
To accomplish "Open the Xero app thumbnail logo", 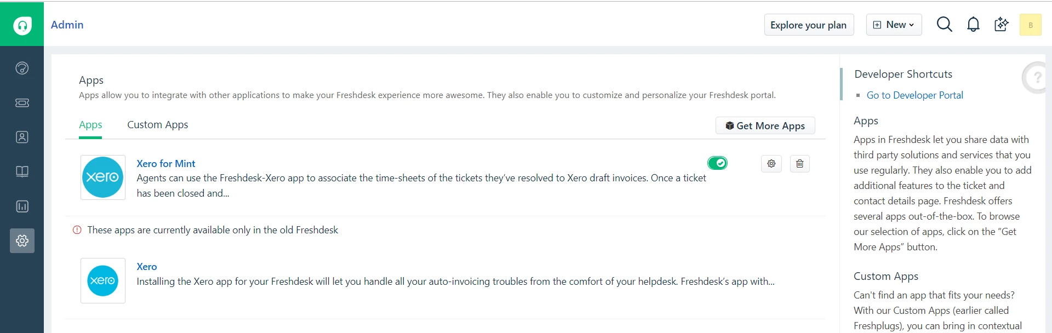I will [x=103, y=280].
